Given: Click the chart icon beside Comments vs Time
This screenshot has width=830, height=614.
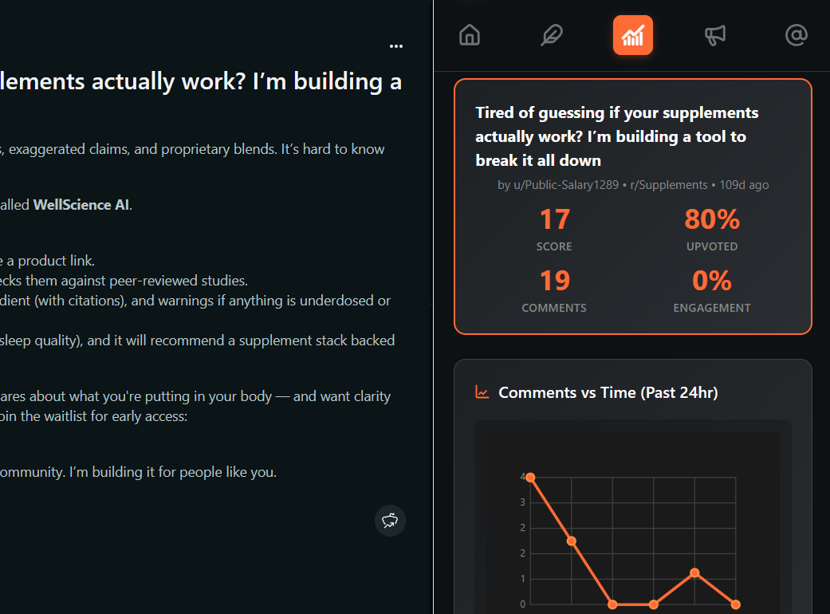Looking at the screenshot, I should pos(482,392).
